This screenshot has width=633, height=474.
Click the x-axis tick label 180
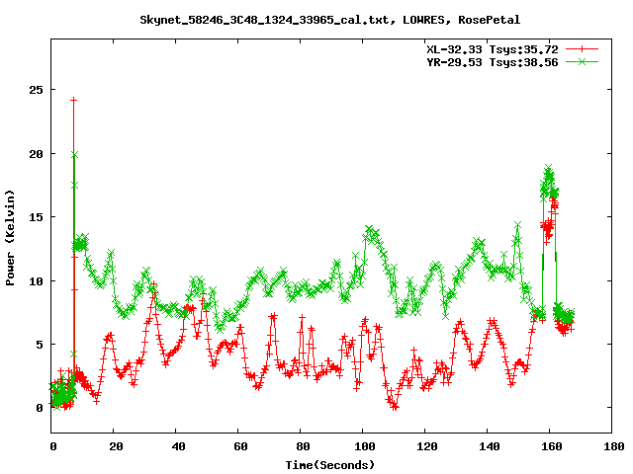click(x=613, y=446)
